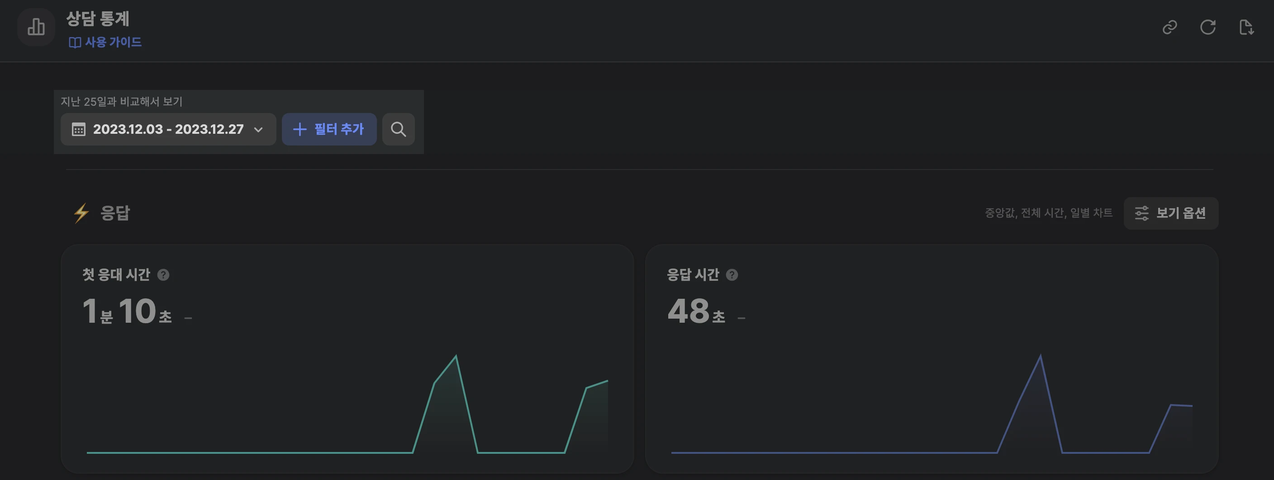
Task: Click the calendar icon in date picker
Action: [79, 130]
